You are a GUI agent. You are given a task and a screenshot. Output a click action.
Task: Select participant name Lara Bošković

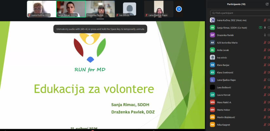point(224,87)
